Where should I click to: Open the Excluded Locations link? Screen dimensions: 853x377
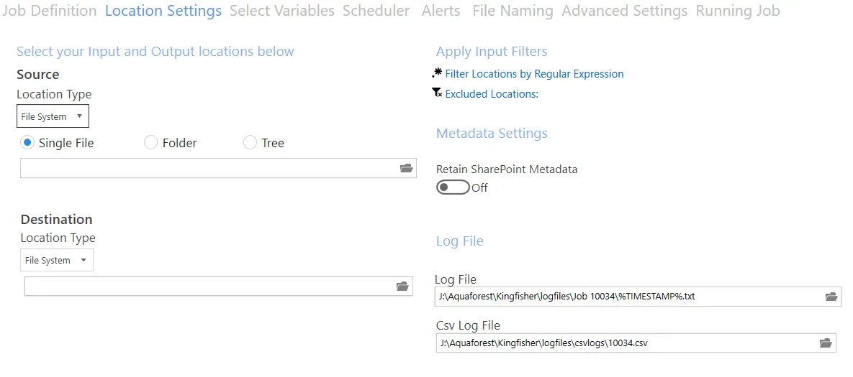pyautogui.click(x=492, y=94)
